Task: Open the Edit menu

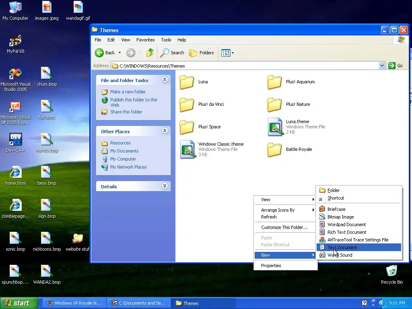Action: tap(111, 40)
